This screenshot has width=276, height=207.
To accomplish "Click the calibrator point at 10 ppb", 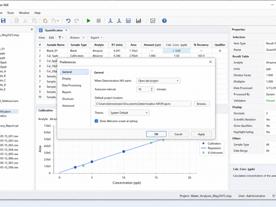I will (124, 151).
